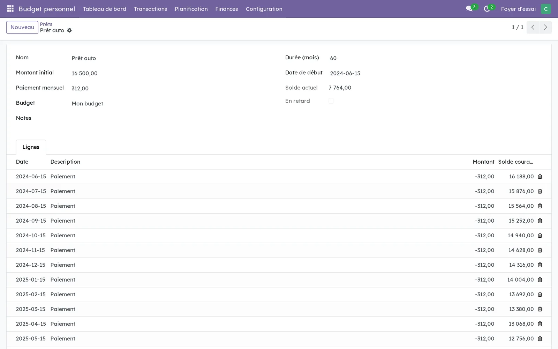This screenshot has width=558, height=349.
Task: Click the Nouveau button
Action: 22,27
